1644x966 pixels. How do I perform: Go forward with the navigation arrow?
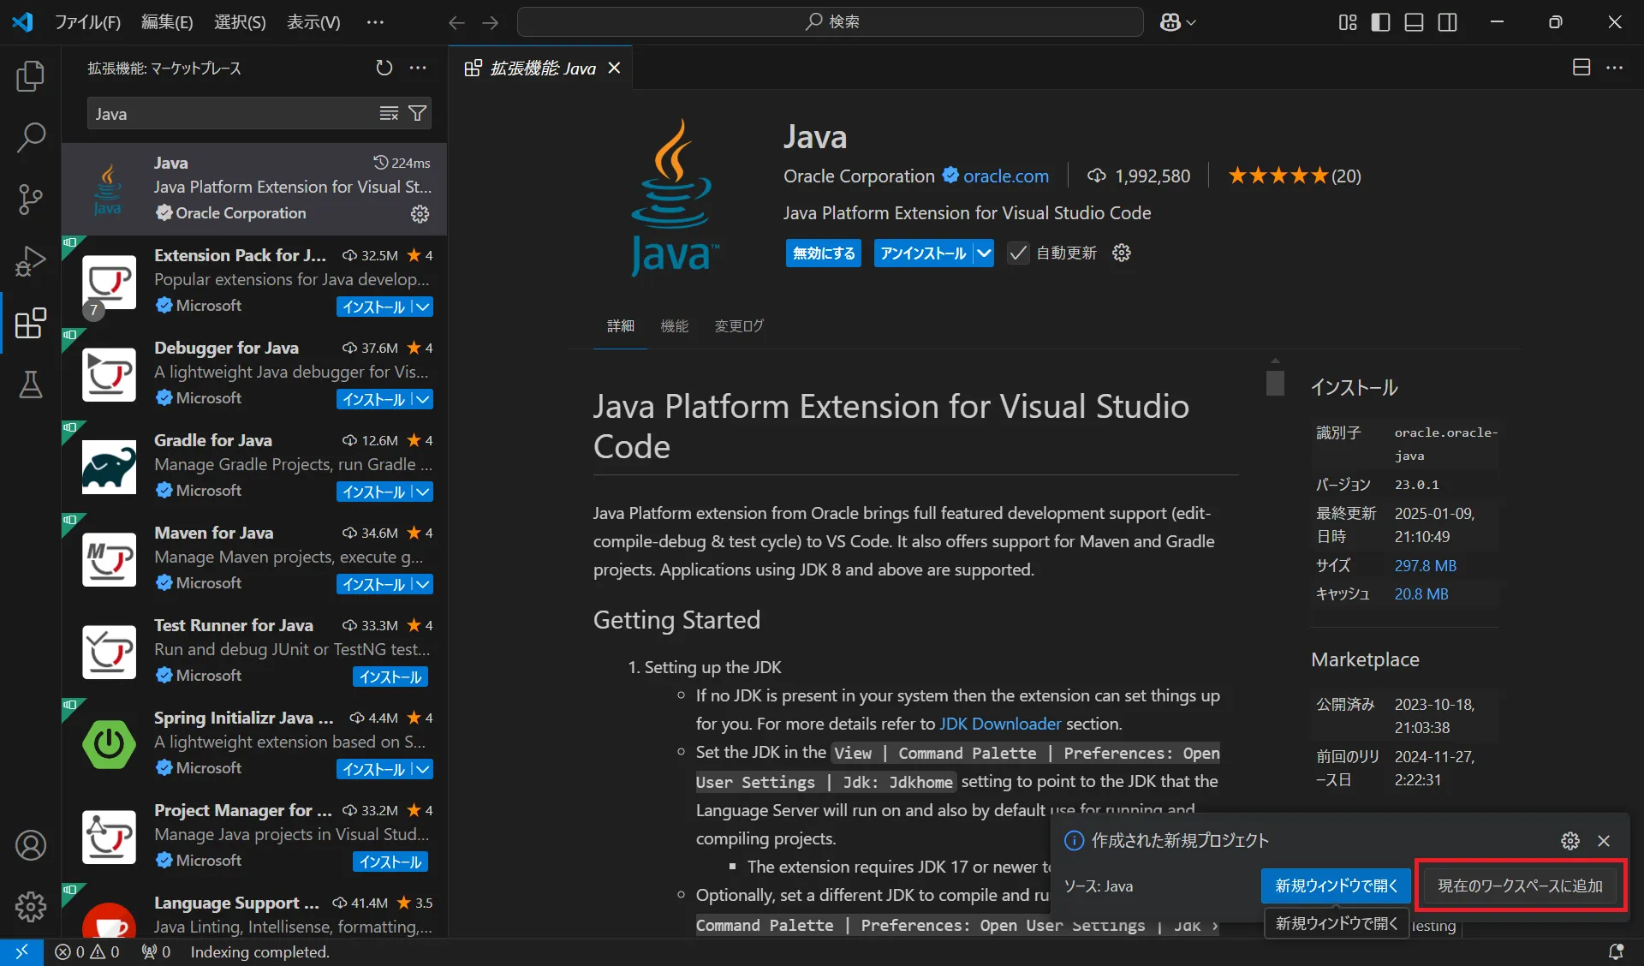[490, 22]
